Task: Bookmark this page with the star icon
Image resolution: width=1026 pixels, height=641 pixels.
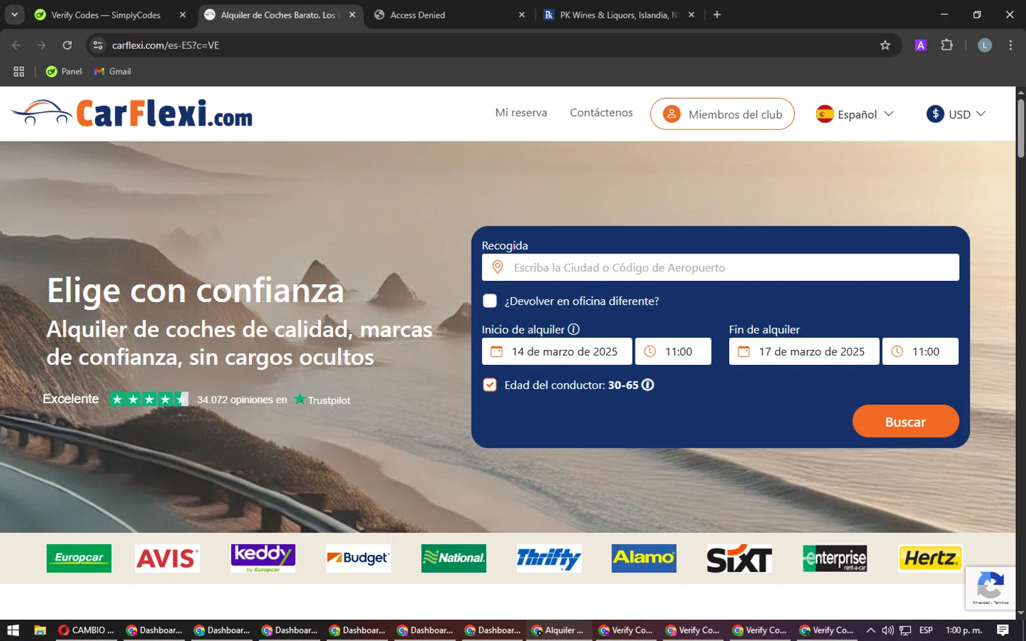Action: tap(885, 45)
